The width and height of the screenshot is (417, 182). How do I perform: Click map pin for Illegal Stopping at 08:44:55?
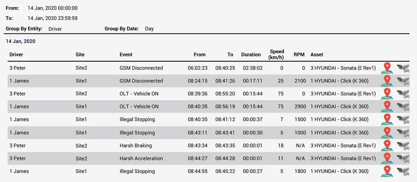387,171
